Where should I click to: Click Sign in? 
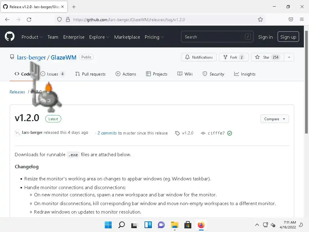[x=266, y=37]
